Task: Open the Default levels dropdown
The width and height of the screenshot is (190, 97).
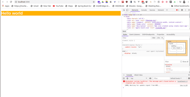Action: point(176,78)
